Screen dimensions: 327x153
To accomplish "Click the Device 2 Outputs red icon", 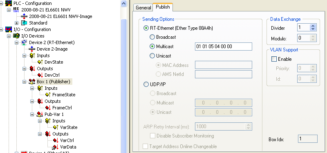I will coord(32,69).
